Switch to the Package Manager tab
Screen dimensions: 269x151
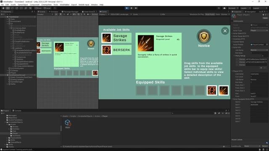70,12
